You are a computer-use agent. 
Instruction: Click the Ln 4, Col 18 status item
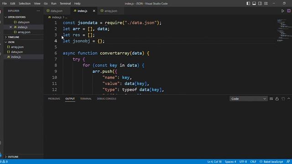(214, 162)
